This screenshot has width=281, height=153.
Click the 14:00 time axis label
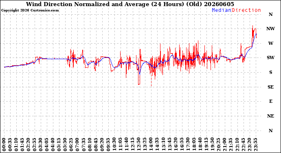tap(151, 144)
